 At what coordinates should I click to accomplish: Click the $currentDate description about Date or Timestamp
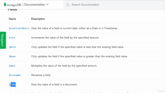75,28
